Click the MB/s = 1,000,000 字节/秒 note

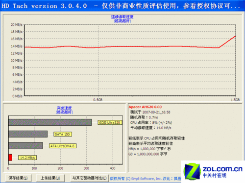pyautogui.click(x=149, y=149)
